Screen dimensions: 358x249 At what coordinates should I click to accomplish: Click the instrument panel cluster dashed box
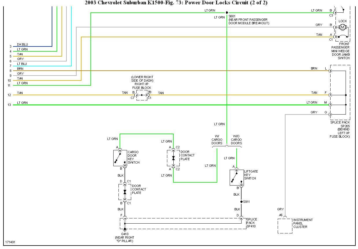(x=285, y=226)
